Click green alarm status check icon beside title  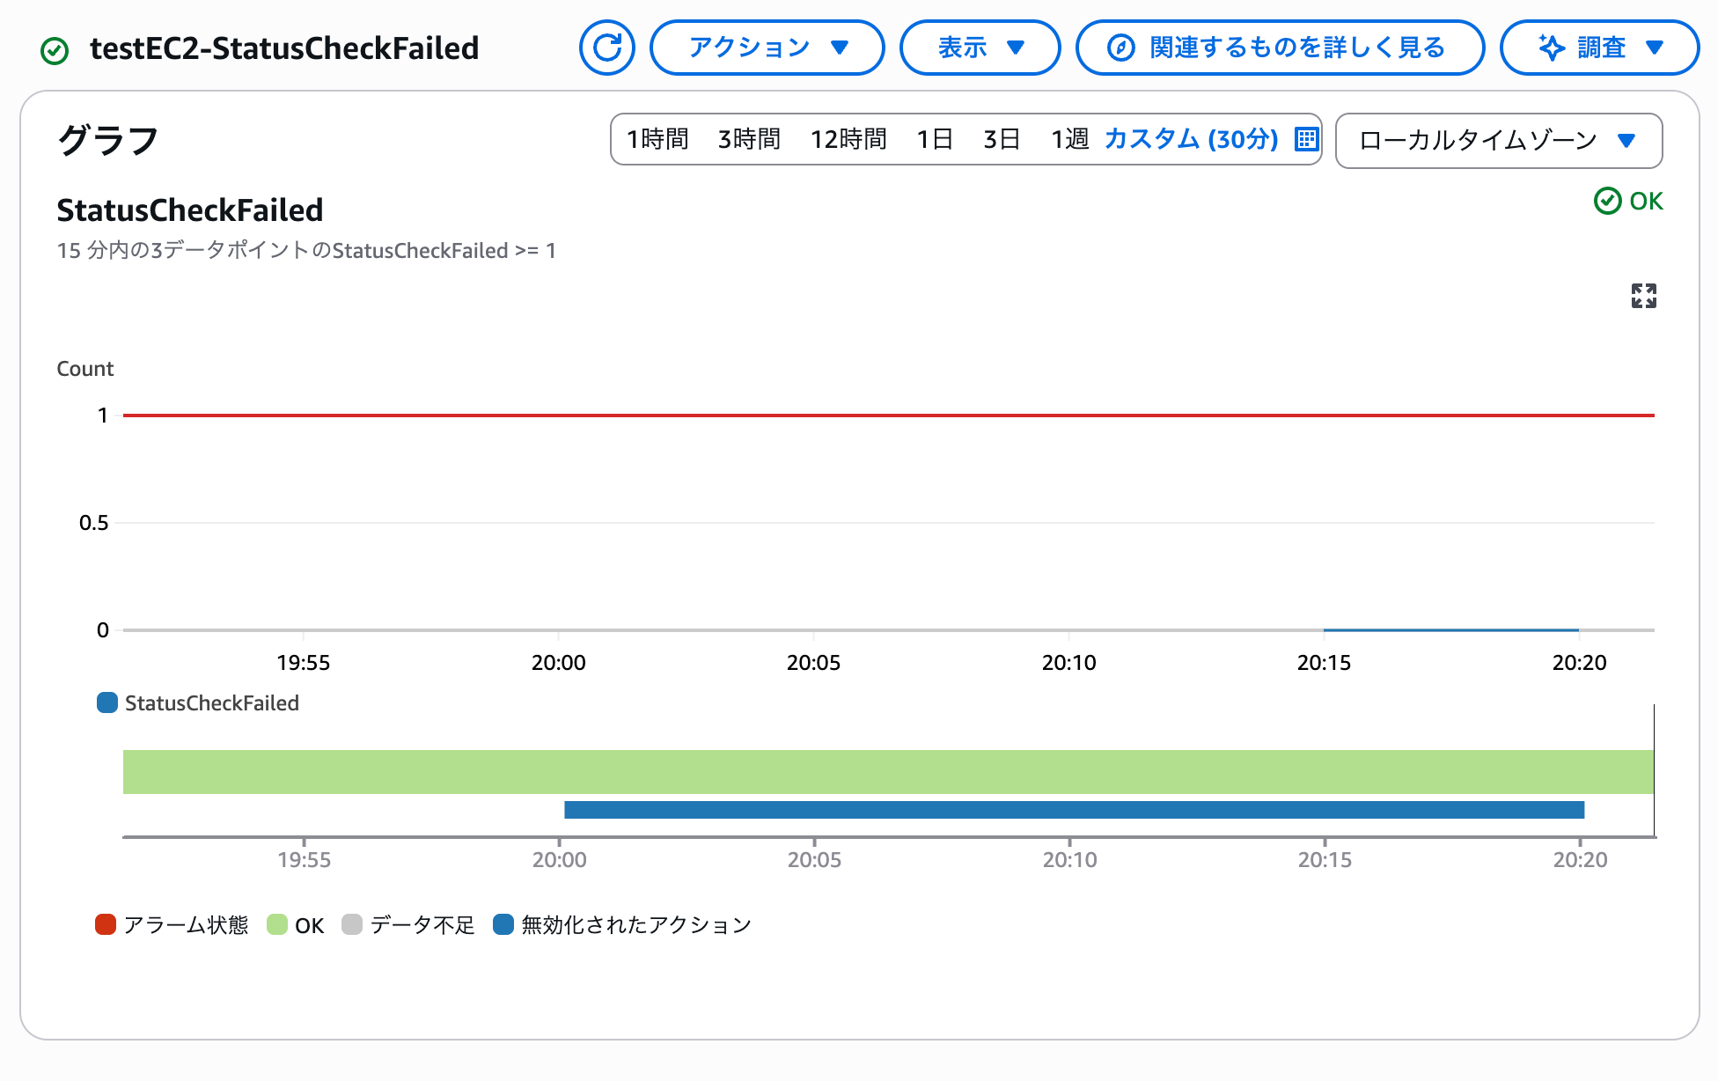(55, 50)
